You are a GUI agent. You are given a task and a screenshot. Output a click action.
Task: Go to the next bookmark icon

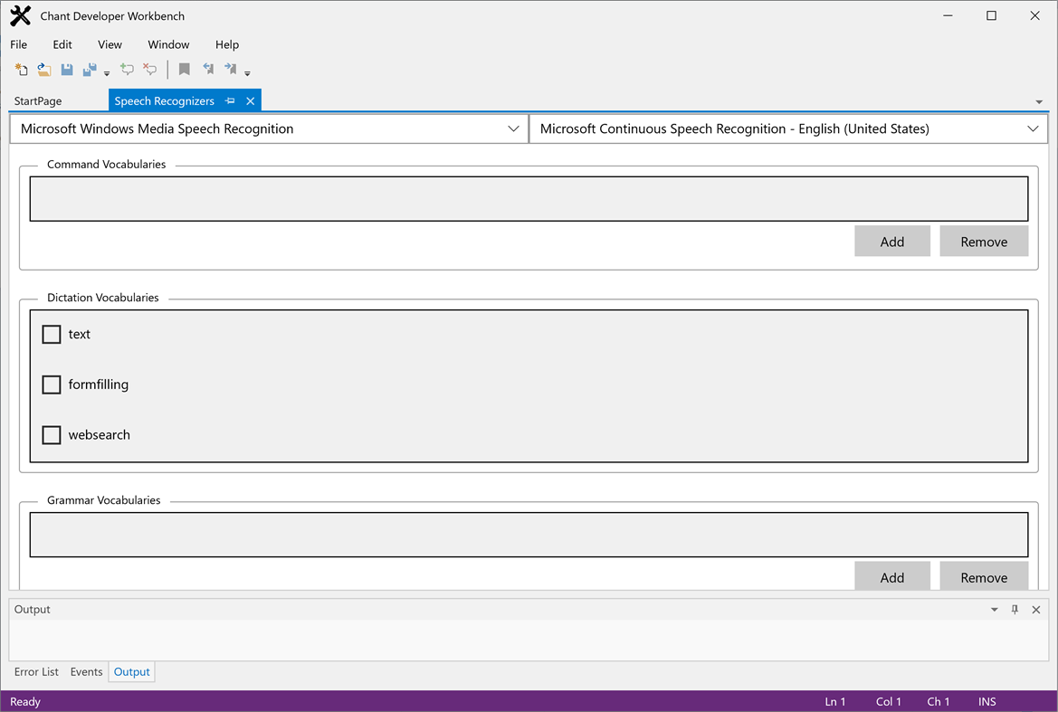[230, 69]
